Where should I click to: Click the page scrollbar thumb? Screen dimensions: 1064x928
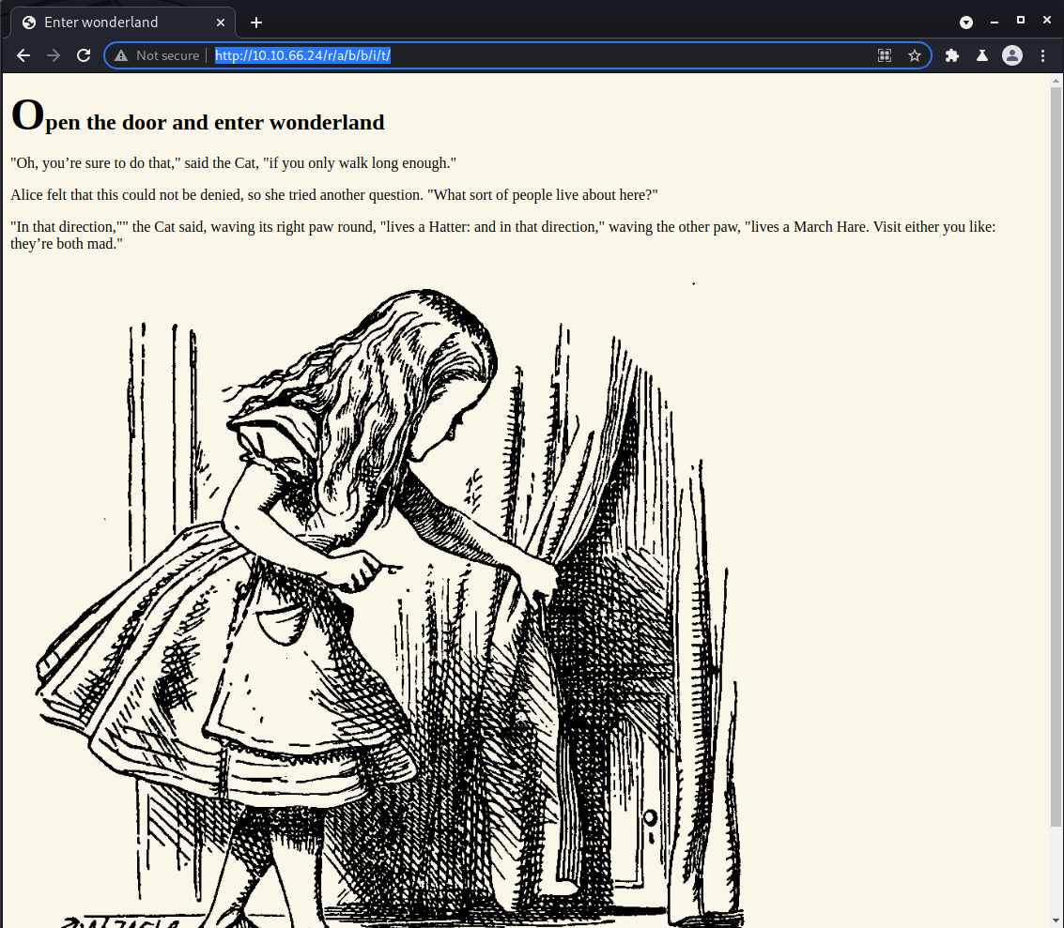[1056, 456]
